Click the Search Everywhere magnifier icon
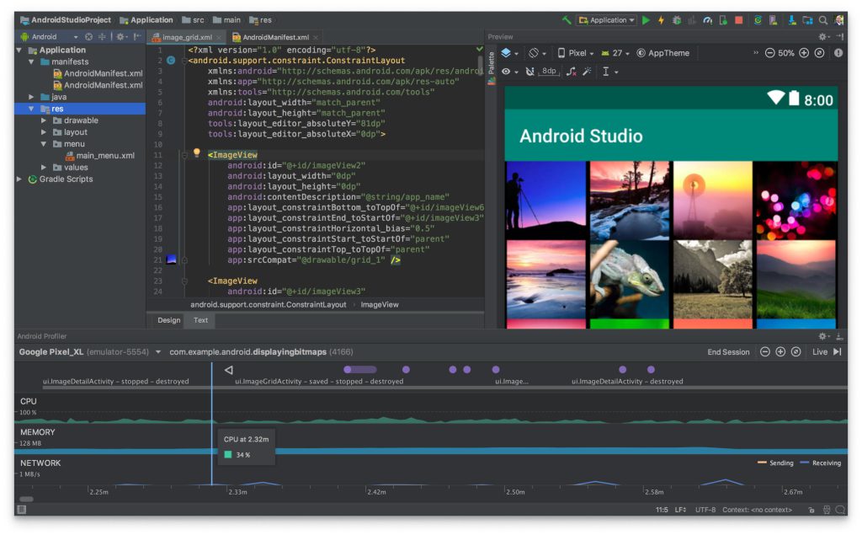This screenshot has width=862, height=535. (823, 20)
